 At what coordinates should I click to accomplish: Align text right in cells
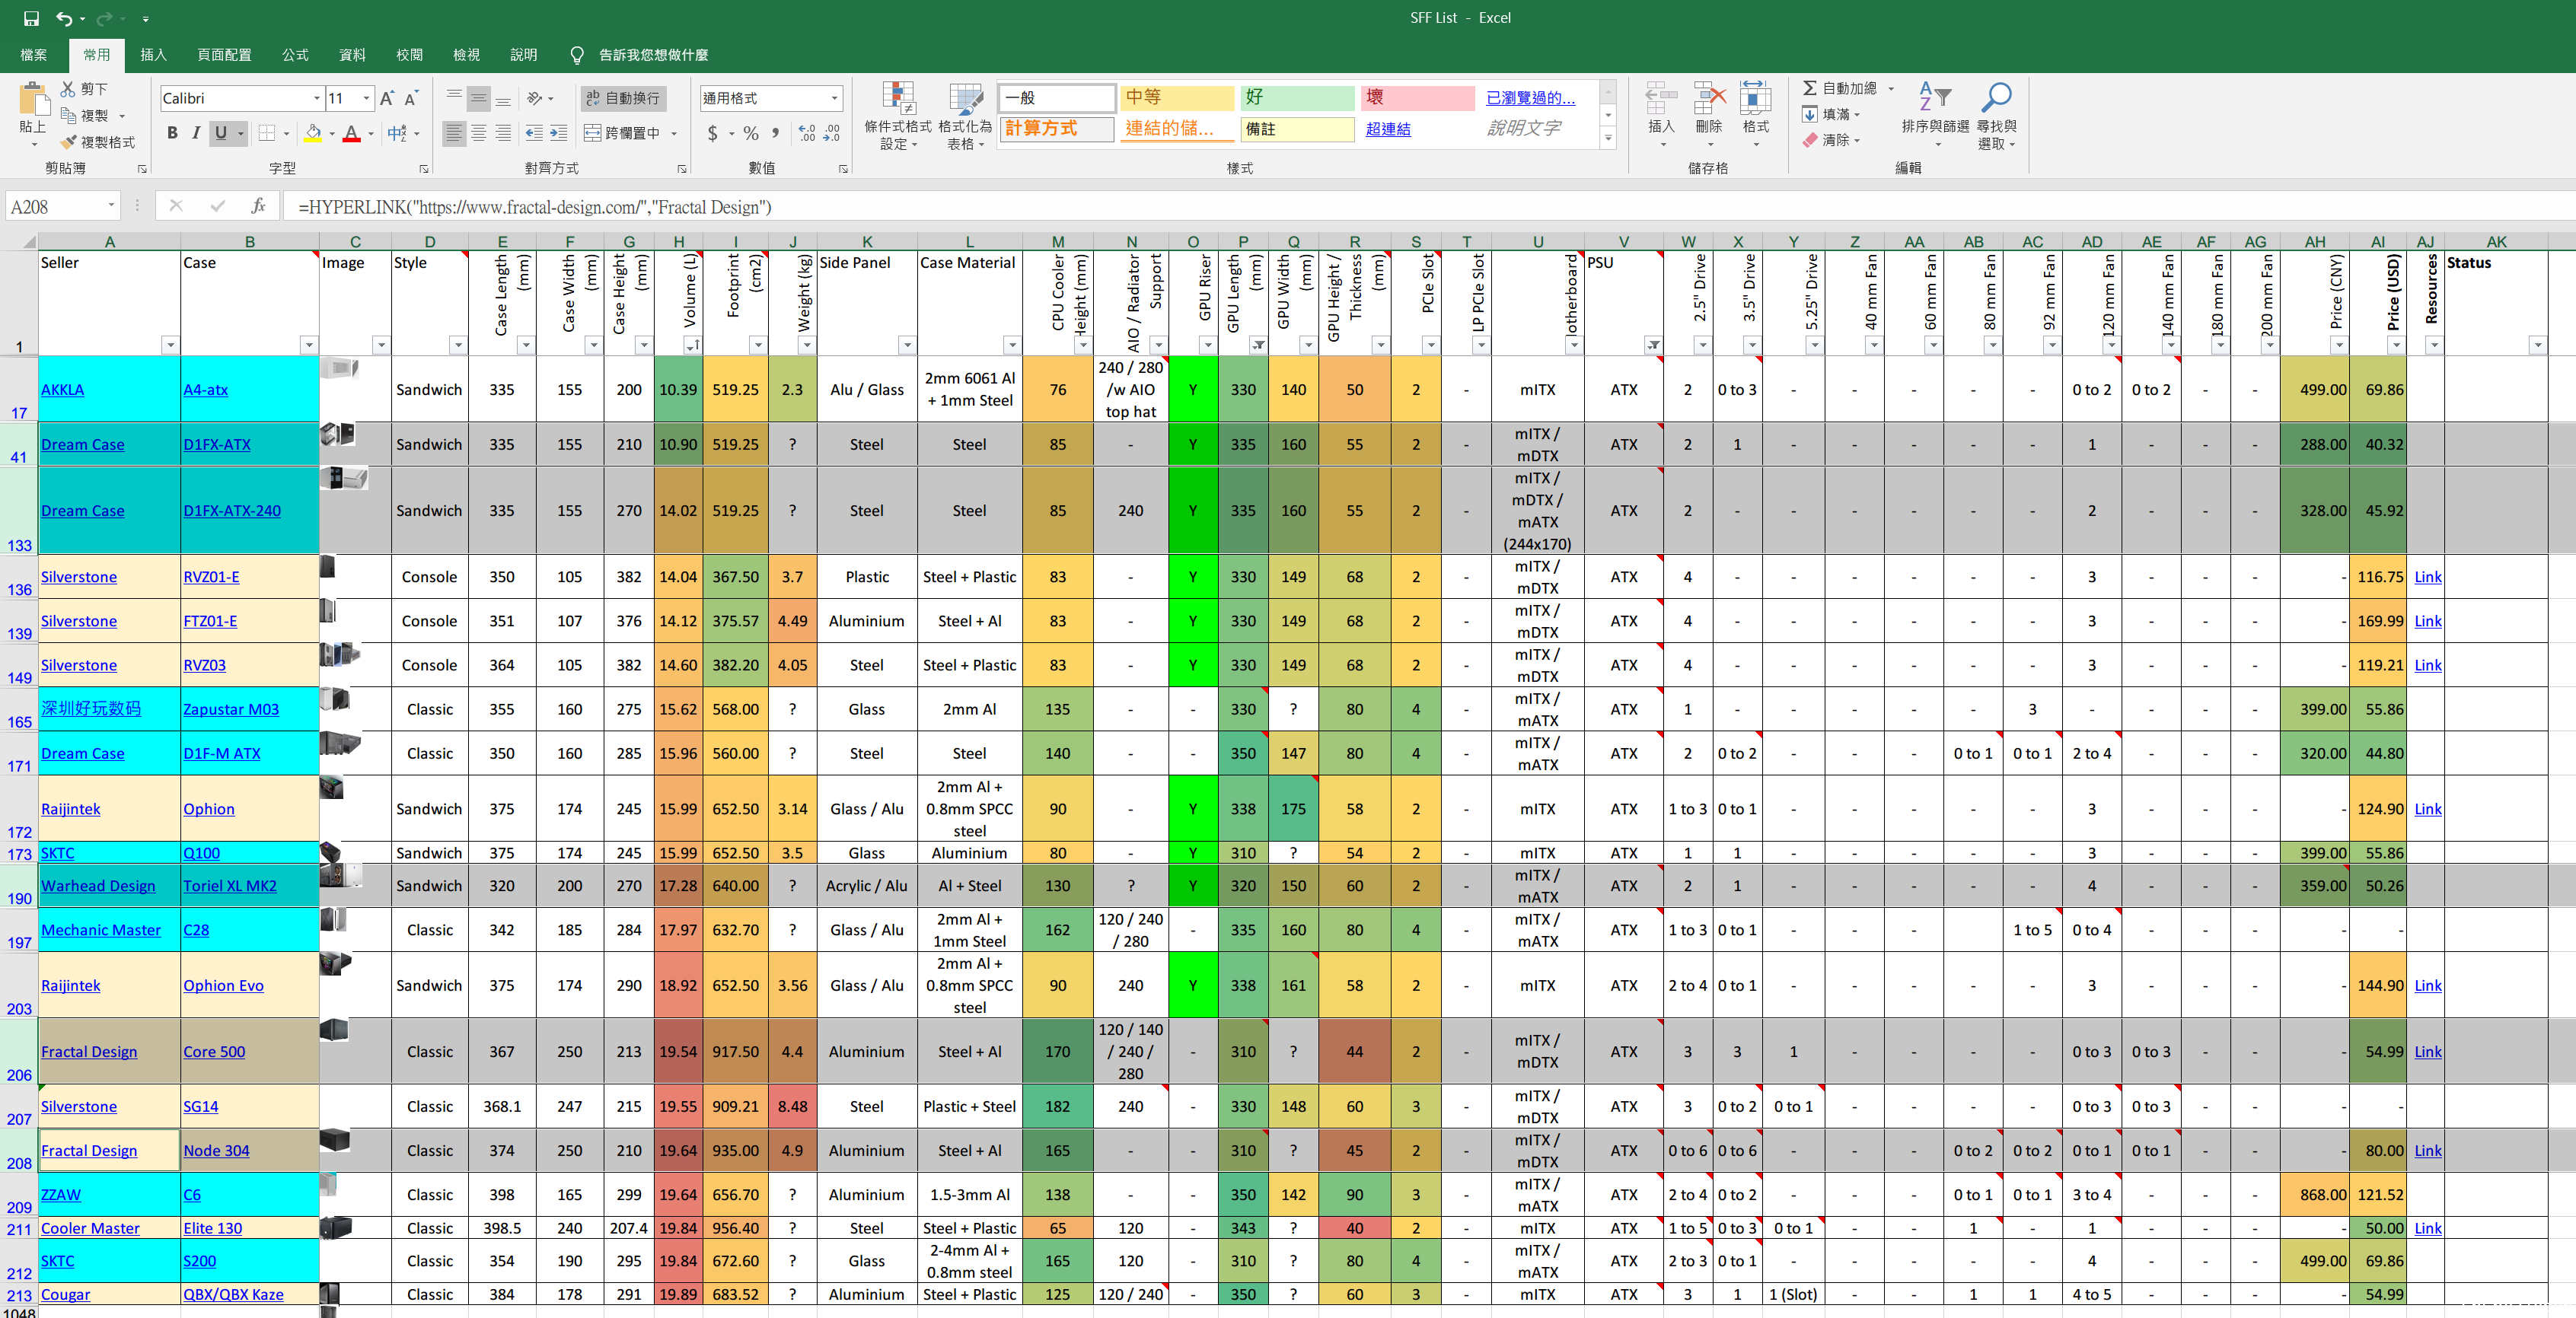point(504,133)
